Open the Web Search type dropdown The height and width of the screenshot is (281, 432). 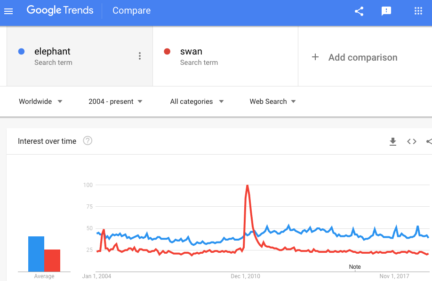272,101
